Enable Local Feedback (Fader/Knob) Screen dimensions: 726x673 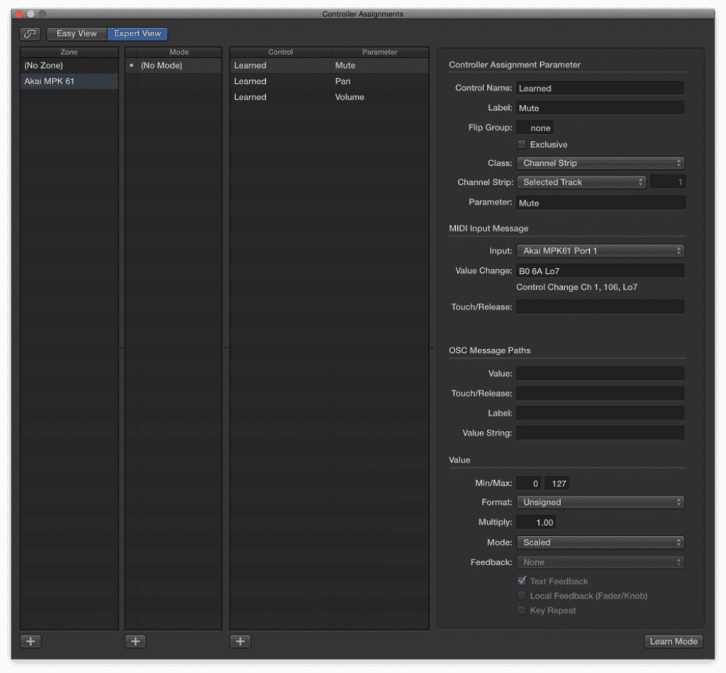[x=522, y=596]
